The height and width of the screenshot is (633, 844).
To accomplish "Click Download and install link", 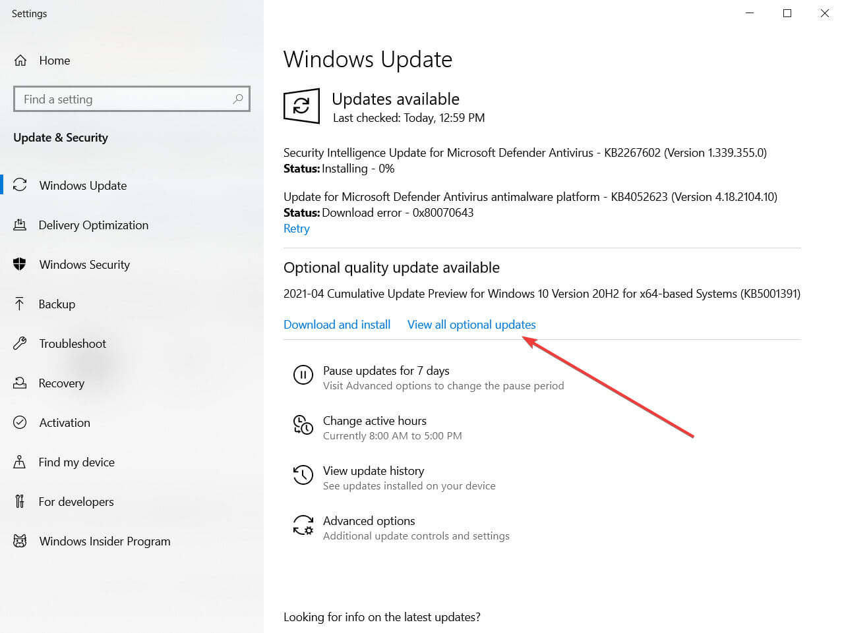I will pyautogui.click(x=337, y=325).
